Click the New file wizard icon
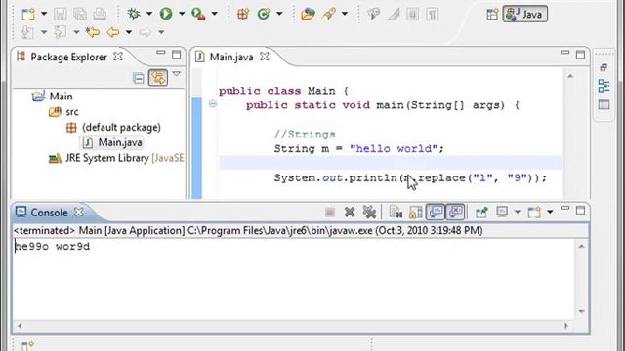The height and width of the screenshot is (351, 625). tap(28, 15)
